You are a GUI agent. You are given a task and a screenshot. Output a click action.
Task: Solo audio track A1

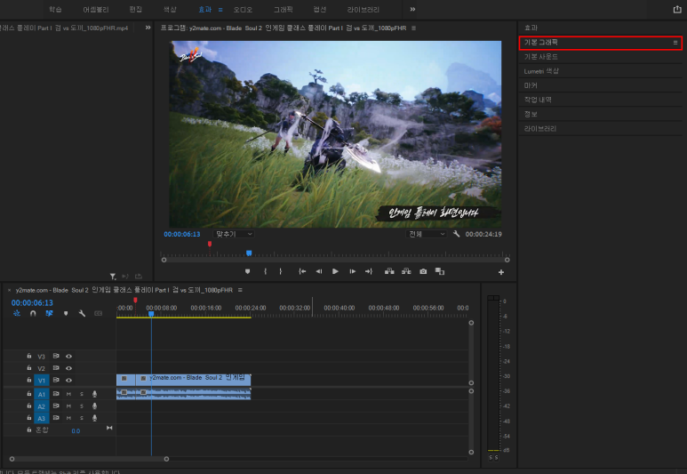coord(82,394)
